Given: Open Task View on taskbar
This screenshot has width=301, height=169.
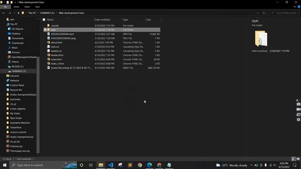Looking at the screenshot, I should pyautogui.click(x=91, y=165).
